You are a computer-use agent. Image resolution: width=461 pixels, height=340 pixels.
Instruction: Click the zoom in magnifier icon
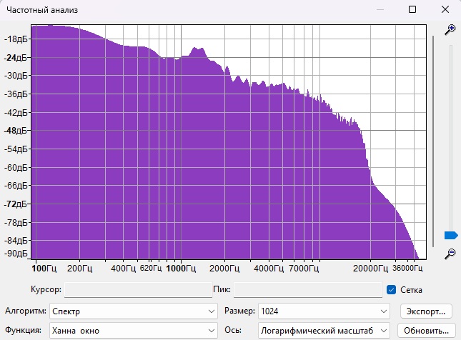coord(450,30)
